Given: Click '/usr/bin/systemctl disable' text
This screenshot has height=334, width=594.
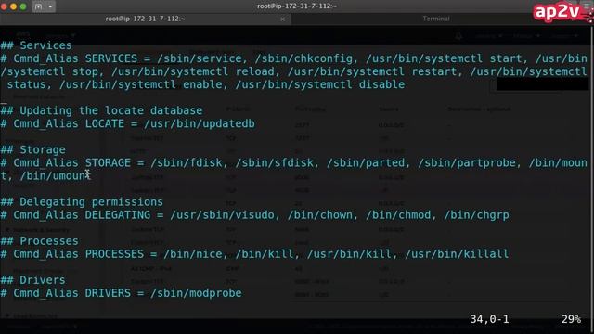Looking at the screenshot, I should tap(320, 84).
